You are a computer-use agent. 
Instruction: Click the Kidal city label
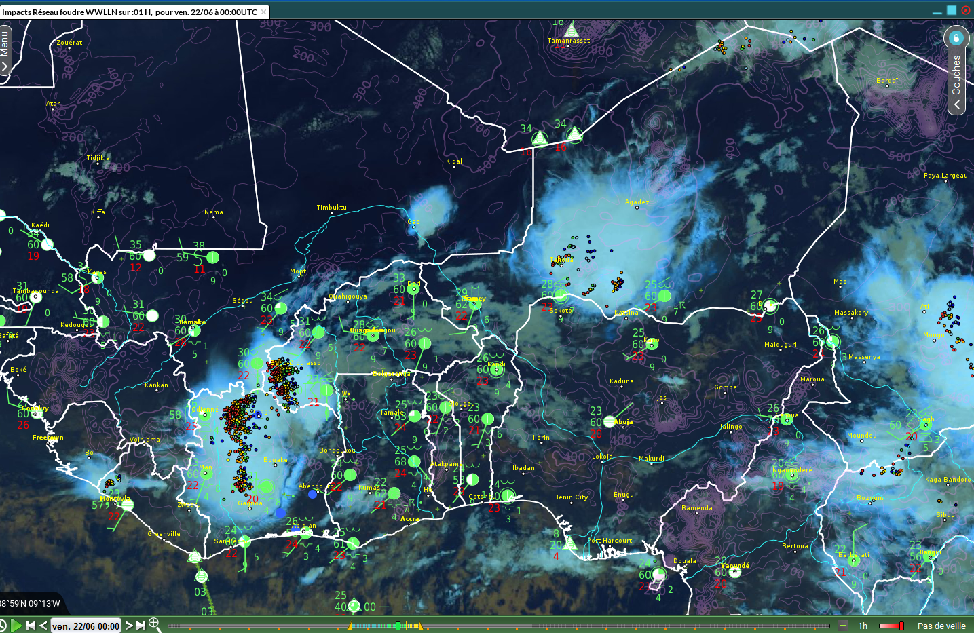click(453, 161)
